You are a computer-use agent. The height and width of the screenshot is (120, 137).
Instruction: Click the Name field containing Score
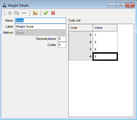coord(41,20)
